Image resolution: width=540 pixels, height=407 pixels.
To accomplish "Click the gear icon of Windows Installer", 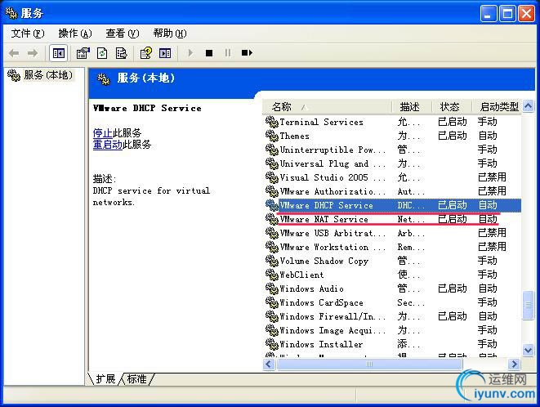I will click(272, 344).
